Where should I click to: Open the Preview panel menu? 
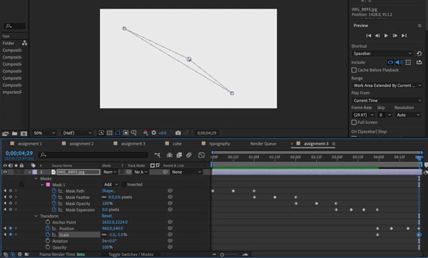pos(419,26)
